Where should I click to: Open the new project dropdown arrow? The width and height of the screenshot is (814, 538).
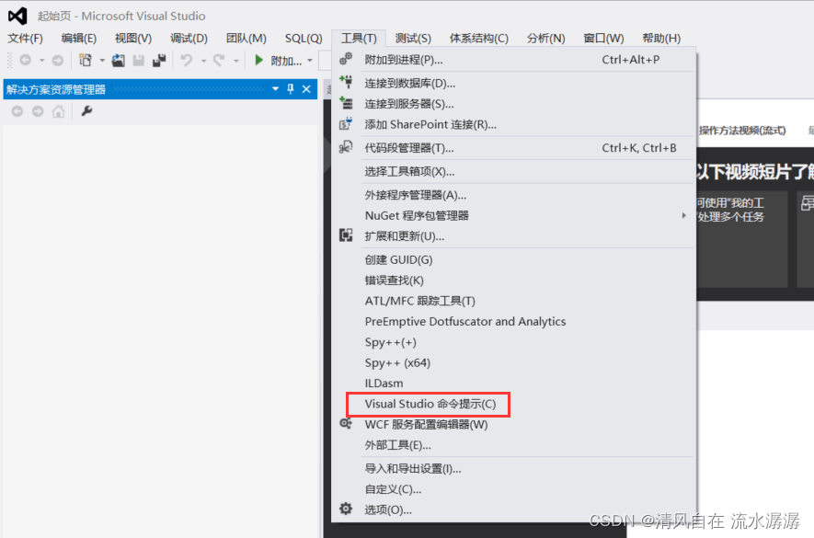click(102, 61)
